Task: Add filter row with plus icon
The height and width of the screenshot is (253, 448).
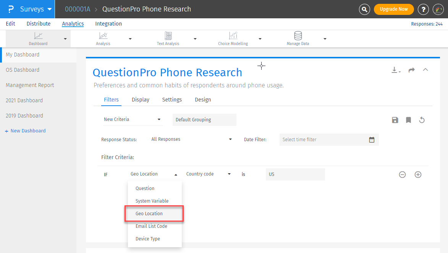Action: pos(418,174)
